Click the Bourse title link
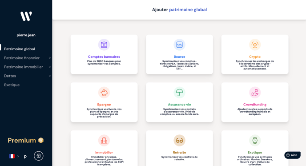Screen dimensions: 306x166 [x=179, y=57]
